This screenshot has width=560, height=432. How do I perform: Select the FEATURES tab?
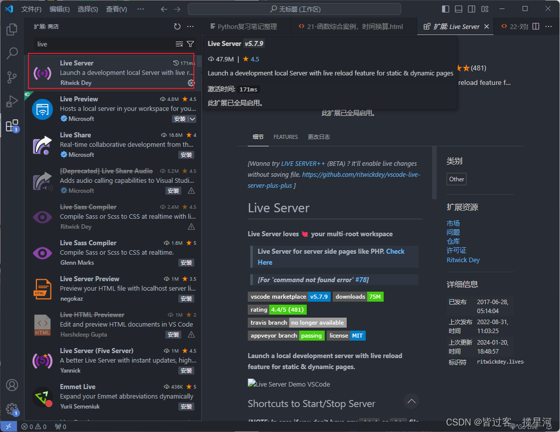point(286,137)
